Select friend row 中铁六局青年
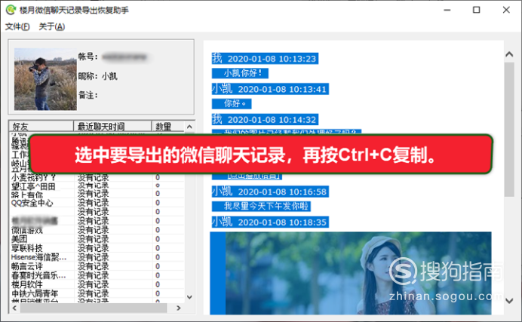 (97, 293)
